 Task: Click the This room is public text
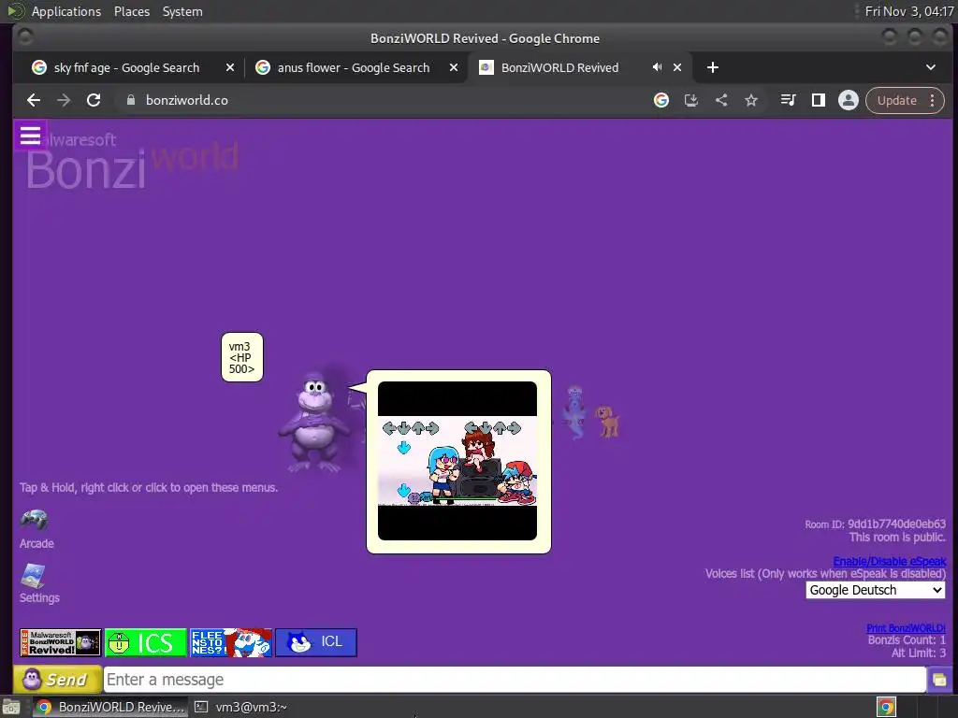(897, 538)
